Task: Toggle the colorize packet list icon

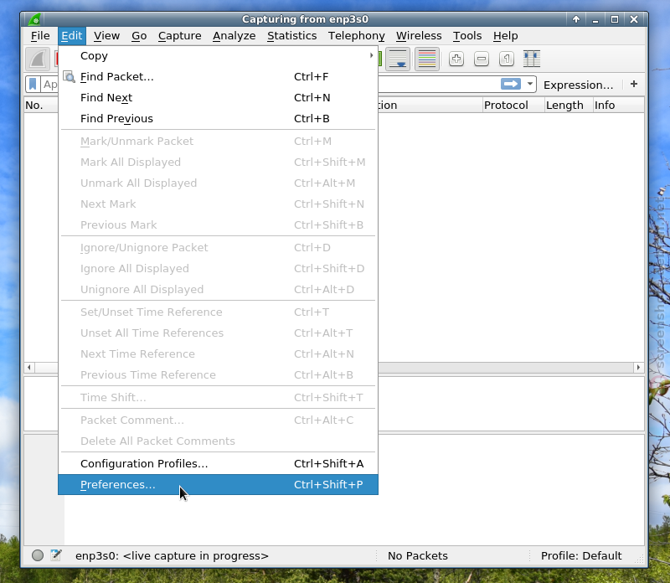Action: pos(427,59)
